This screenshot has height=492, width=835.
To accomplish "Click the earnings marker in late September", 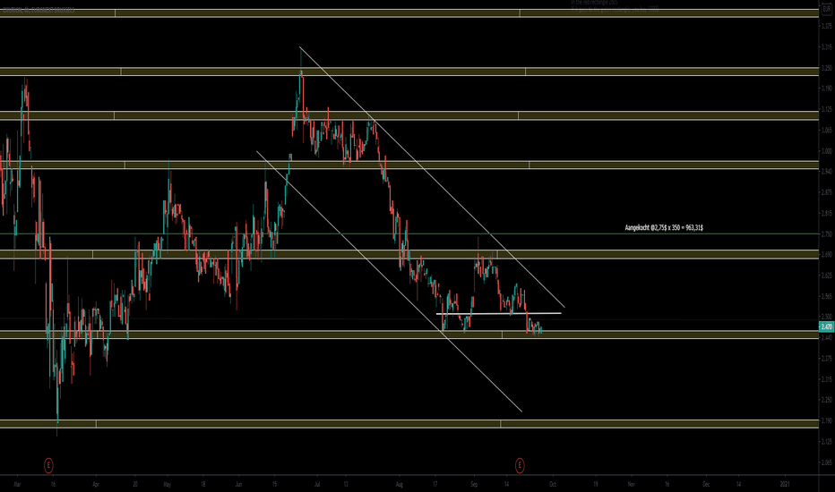I will tap(520, 466).
